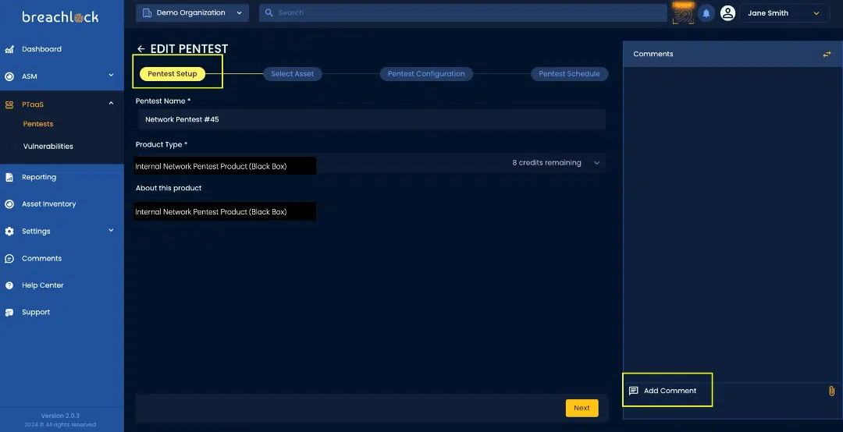Focus the top Search field

click(463, 13)
